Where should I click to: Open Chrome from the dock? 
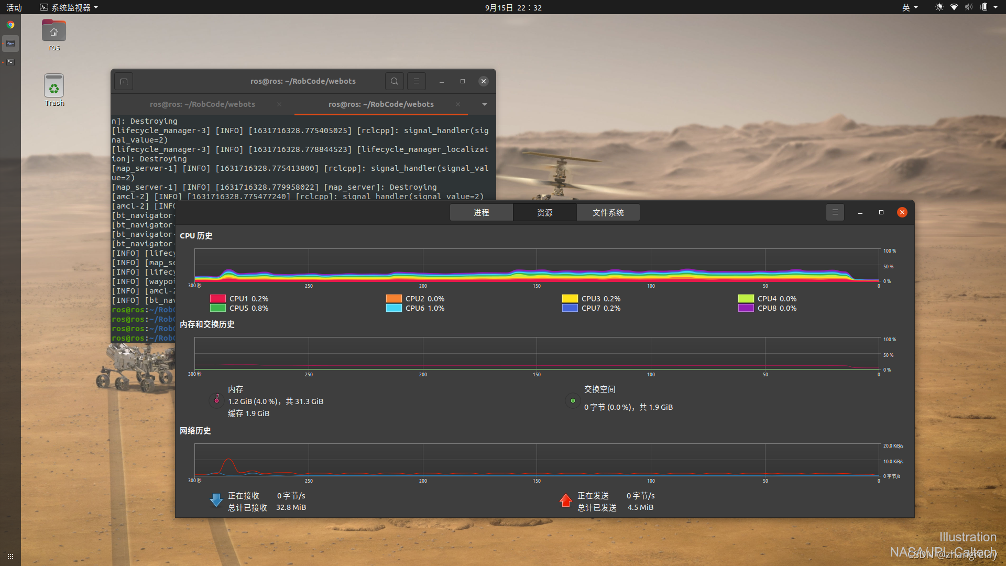tap(10, 25)
